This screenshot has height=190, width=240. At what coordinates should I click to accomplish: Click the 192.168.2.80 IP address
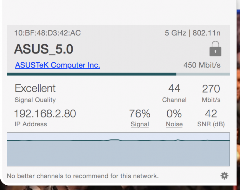coord(45,113)
